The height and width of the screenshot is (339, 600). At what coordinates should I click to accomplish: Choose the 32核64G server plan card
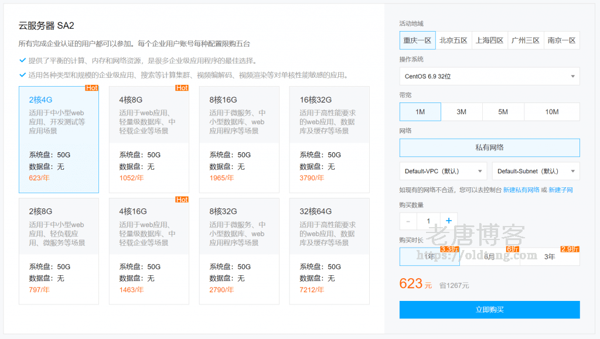point(329,251)
